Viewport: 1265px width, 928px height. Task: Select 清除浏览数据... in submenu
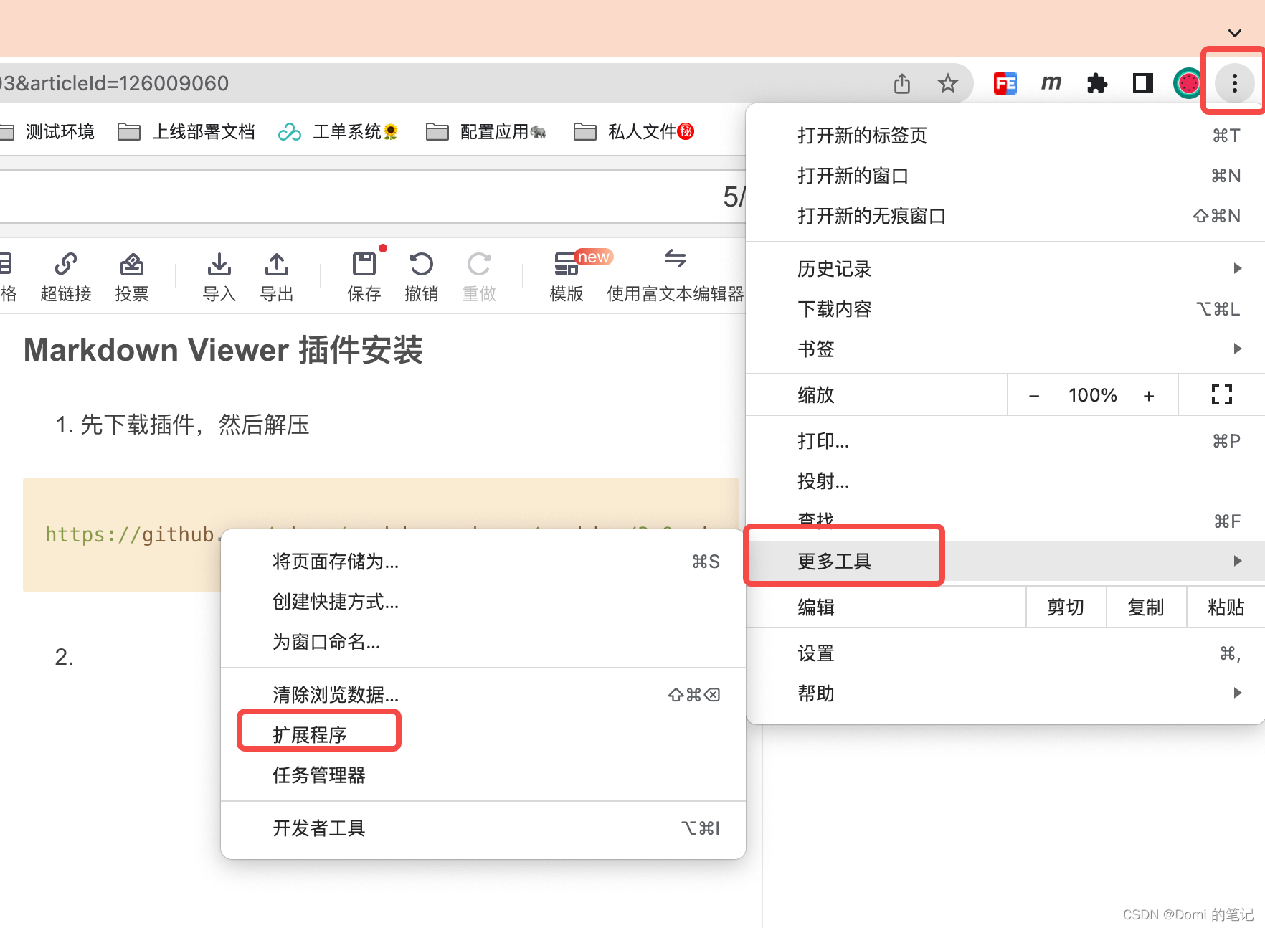click(483, 695)
